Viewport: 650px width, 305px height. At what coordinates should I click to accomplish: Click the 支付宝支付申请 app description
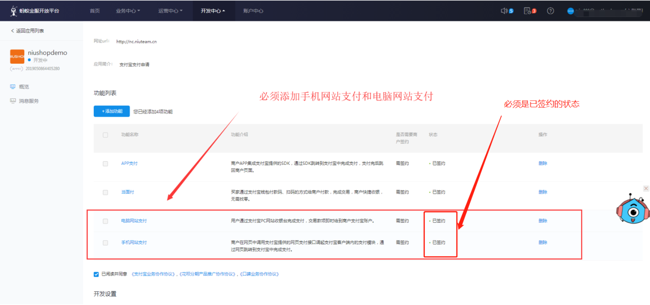[x=134, y=64]
